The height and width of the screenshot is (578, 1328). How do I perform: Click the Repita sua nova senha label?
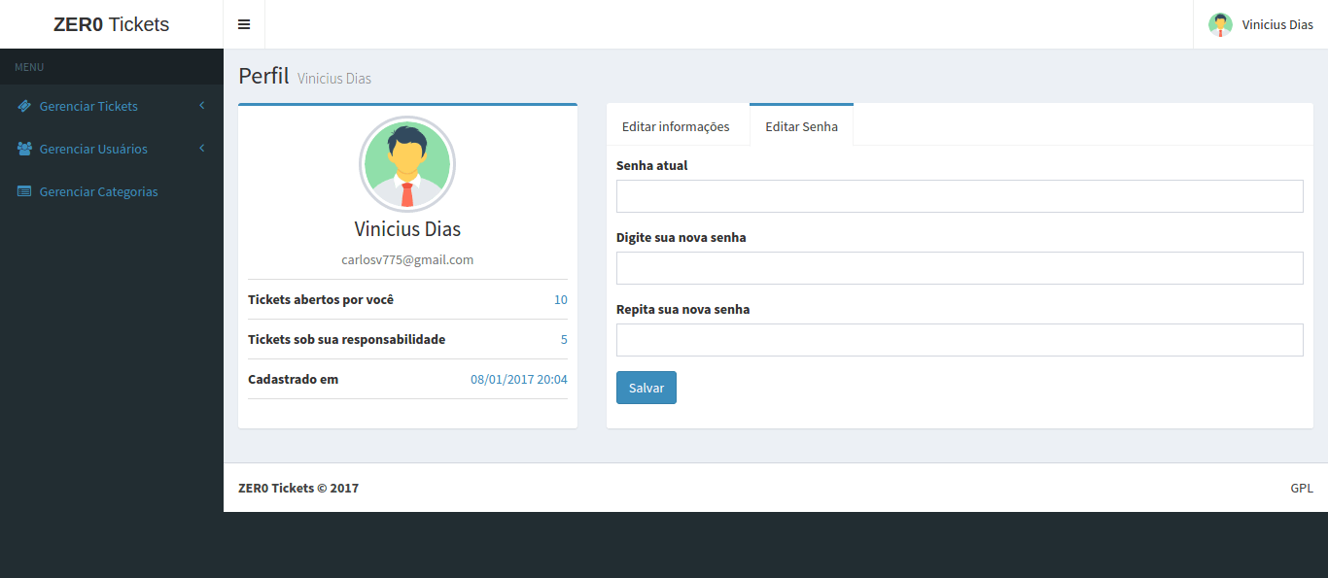coord(682,309)
